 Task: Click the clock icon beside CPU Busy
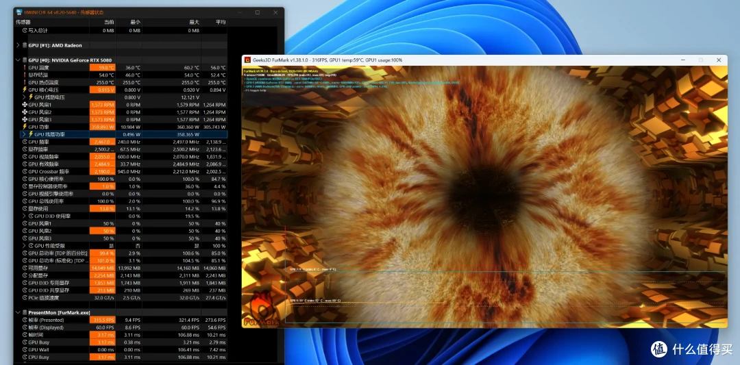click(25, 357)
